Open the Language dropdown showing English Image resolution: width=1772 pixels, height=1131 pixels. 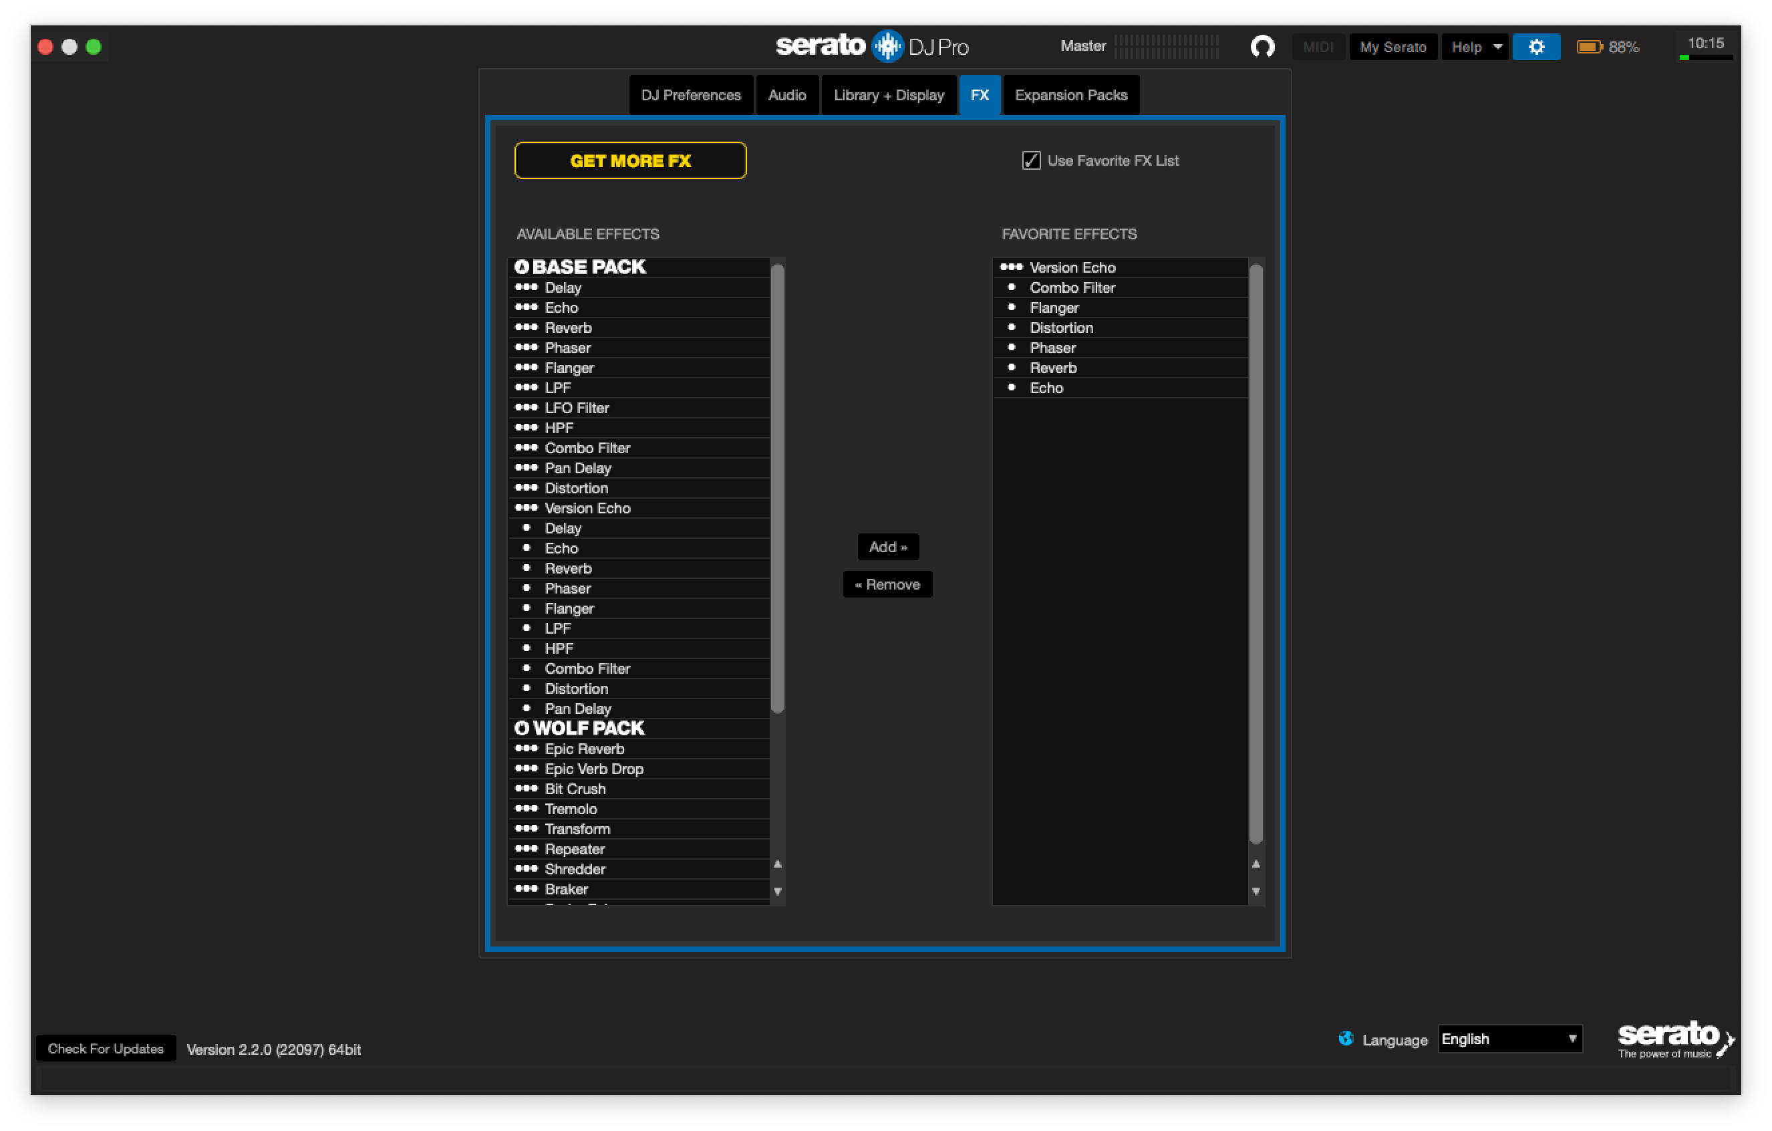pos(1509,1039)
